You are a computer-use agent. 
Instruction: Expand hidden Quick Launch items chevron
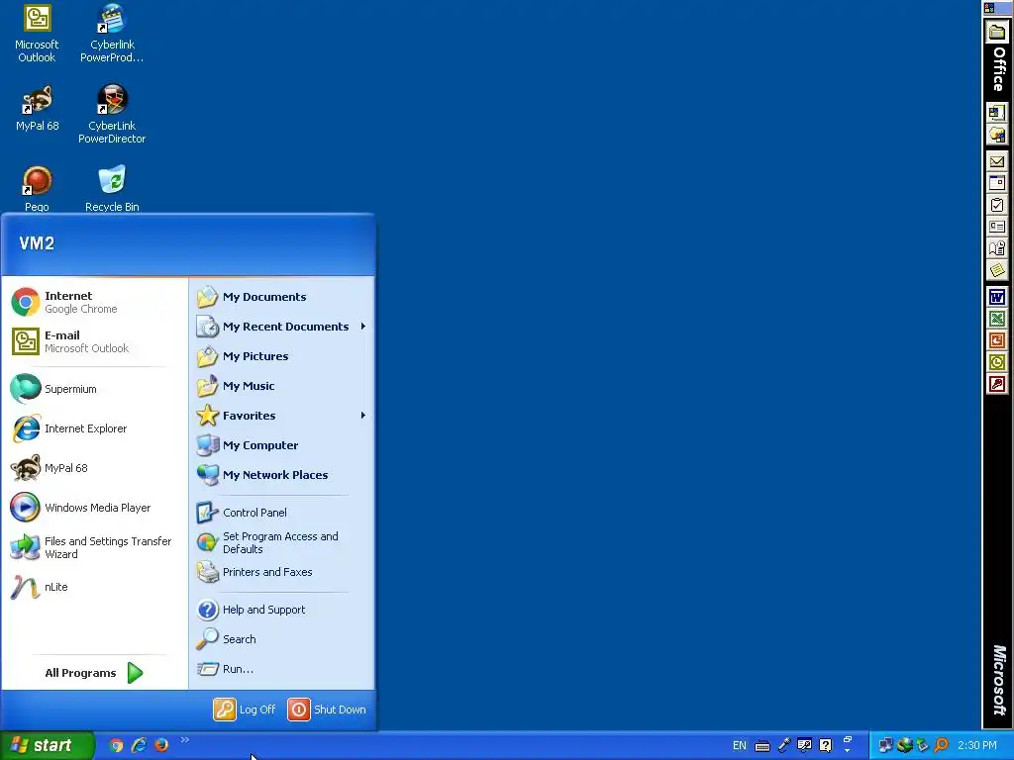tap(185, 740)
